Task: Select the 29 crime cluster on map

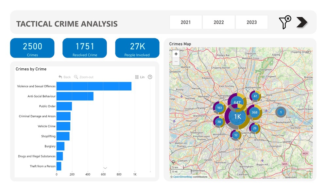Action: click(x=255, y=128)
